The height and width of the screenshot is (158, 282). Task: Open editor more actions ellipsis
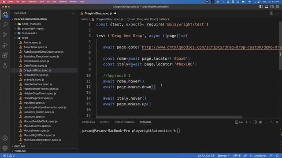point(277,13)
